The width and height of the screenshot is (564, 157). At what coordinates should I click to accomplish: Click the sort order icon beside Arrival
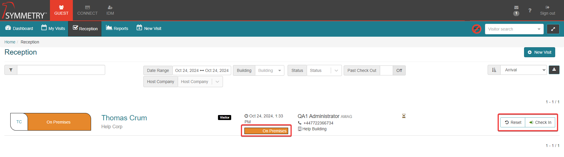[494, 70]
